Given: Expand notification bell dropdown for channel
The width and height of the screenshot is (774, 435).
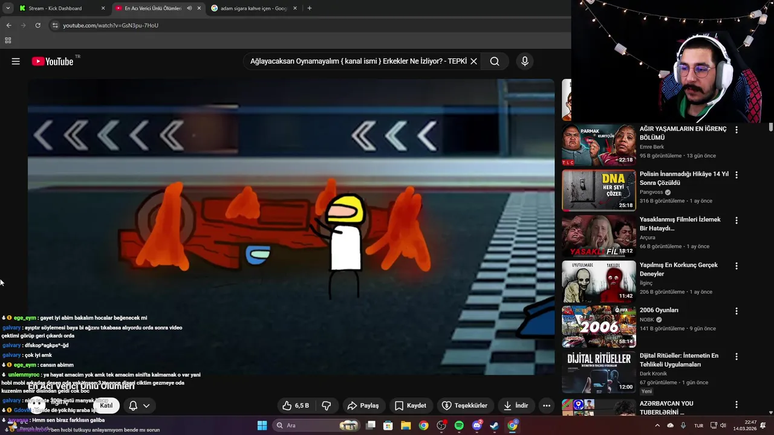Looking at the screenshot, I should pyautogui.click(x=139, y=405).
